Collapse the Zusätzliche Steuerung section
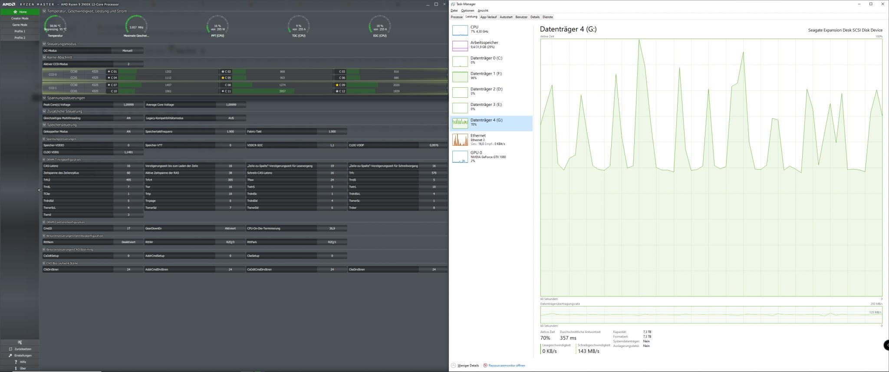 click(x=44, y=111)
